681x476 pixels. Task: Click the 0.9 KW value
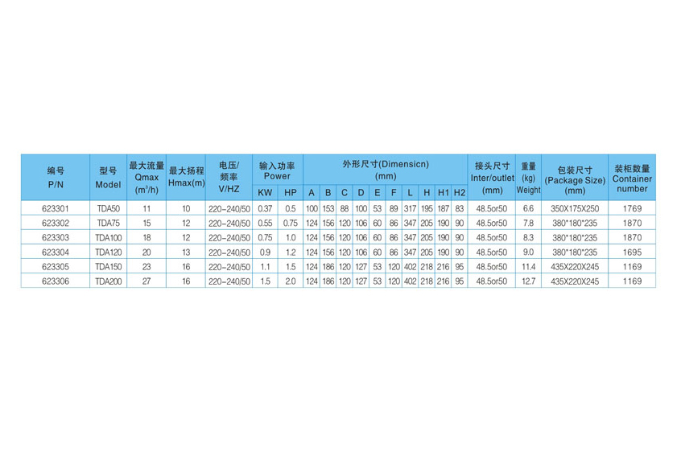pos(265,252)
